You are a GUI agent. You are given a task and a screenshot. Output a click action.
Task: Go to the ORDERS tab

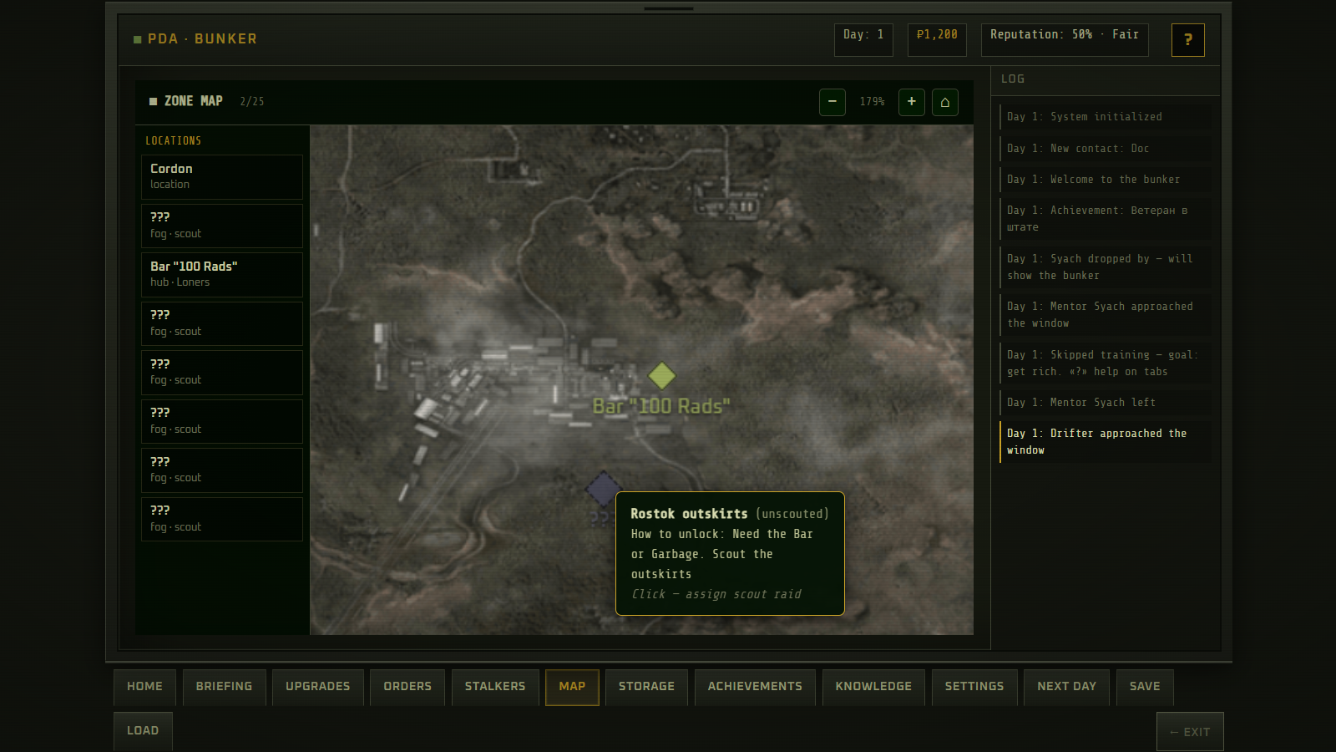(x=407, y=687)
